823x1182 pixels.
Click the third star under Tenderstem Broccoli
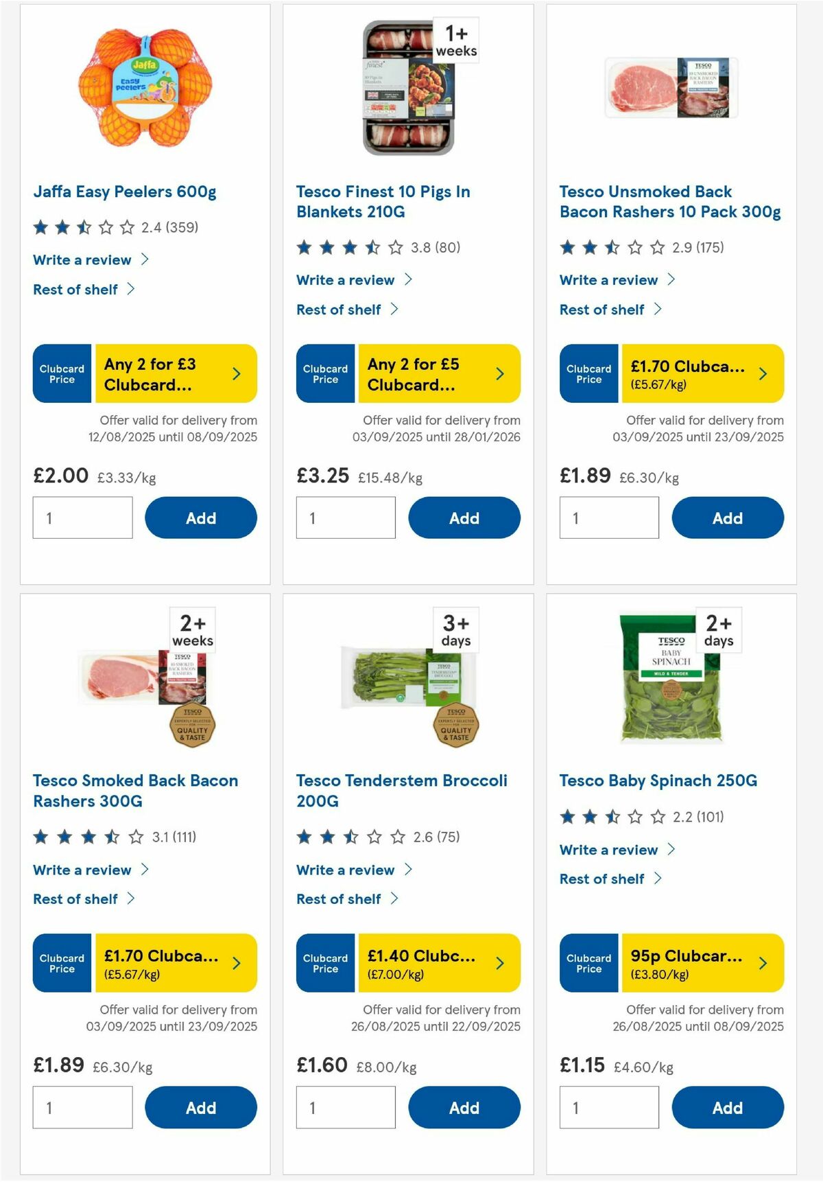[x=351, y=837]
